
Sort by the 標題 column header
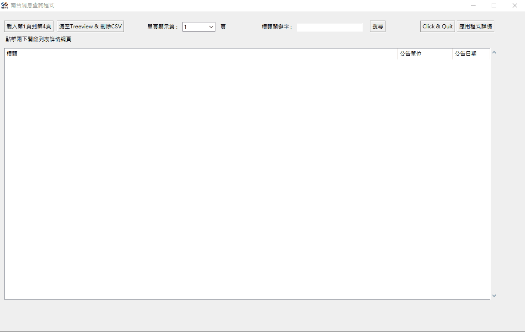[200, 54]
